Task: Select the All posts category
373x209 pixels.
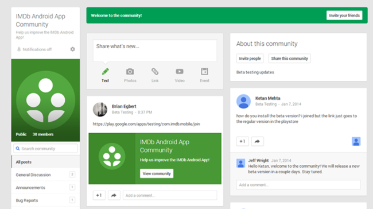Action: coord(45,162)
